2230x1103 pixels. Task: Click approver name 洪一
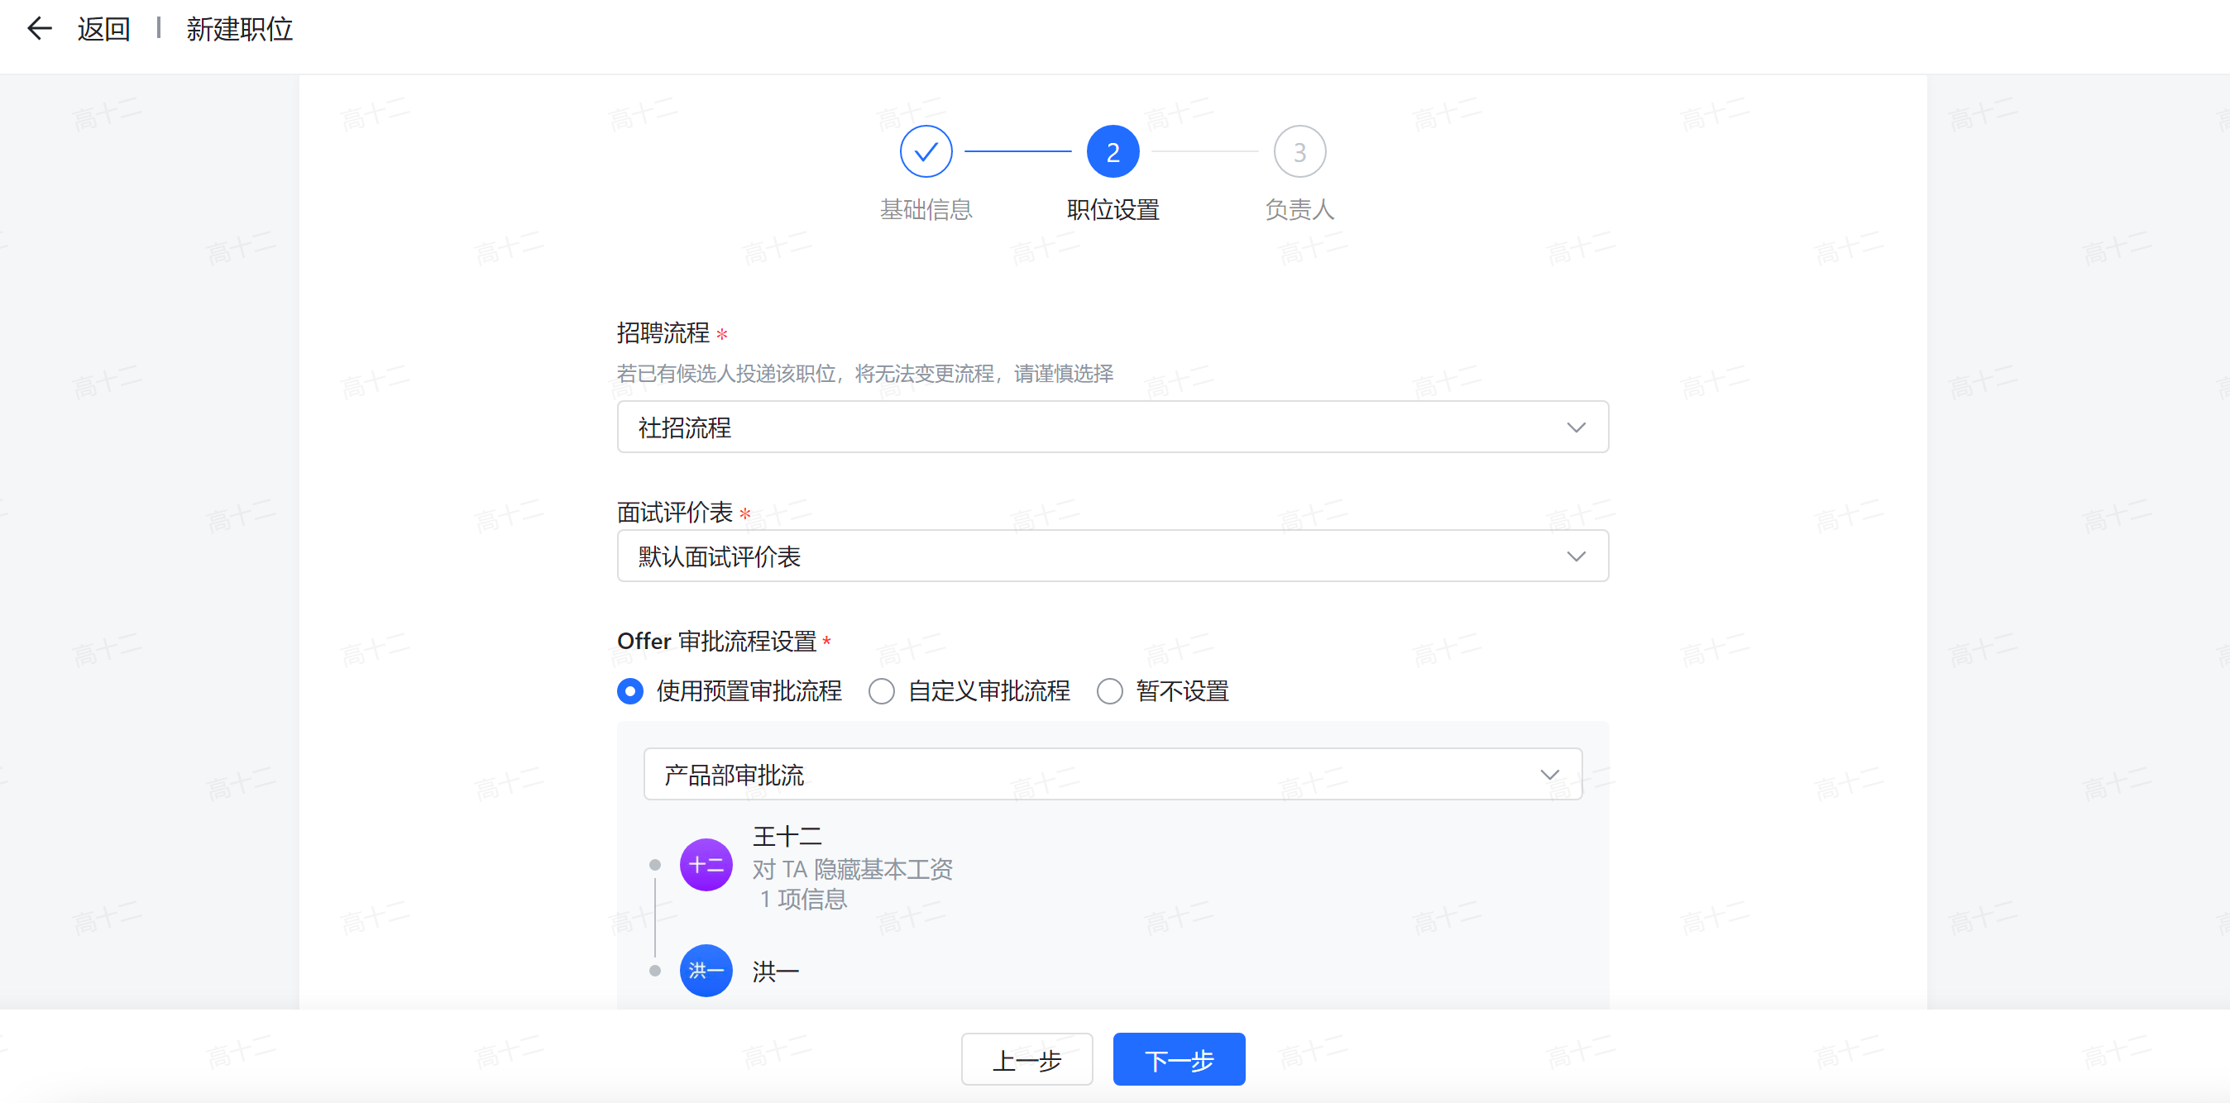pyautogui.click(x=776, y=972)
